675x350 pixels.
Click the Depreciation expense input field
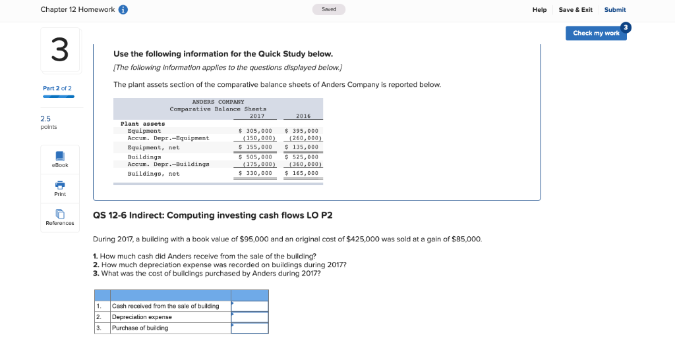[250, 317]
